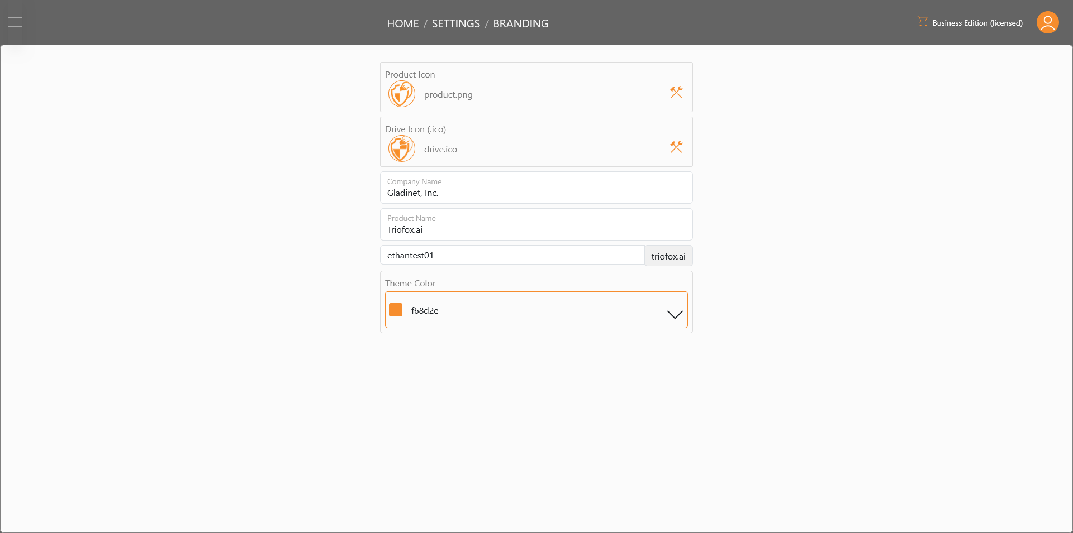Screen dimensions: 1073x533
Task: Click the Theme Color label
Action: coord(410,284)
